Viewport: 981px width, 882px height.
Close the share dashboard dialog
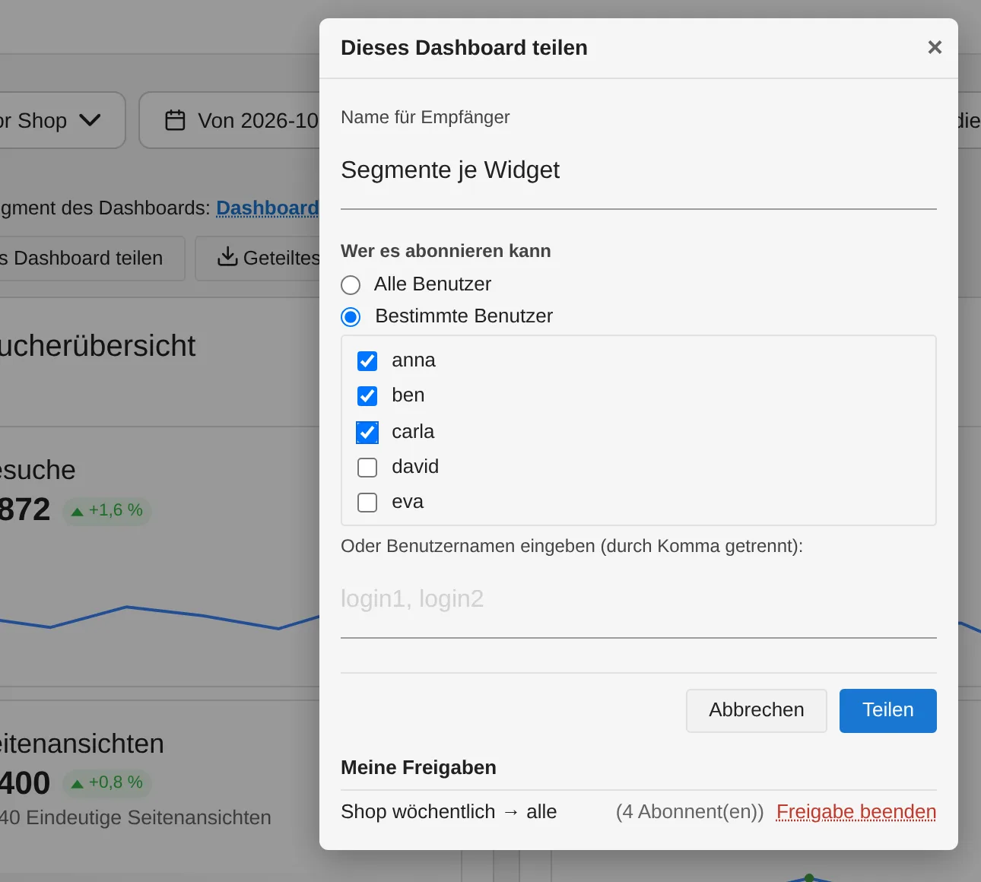click(x=935, y=47)
